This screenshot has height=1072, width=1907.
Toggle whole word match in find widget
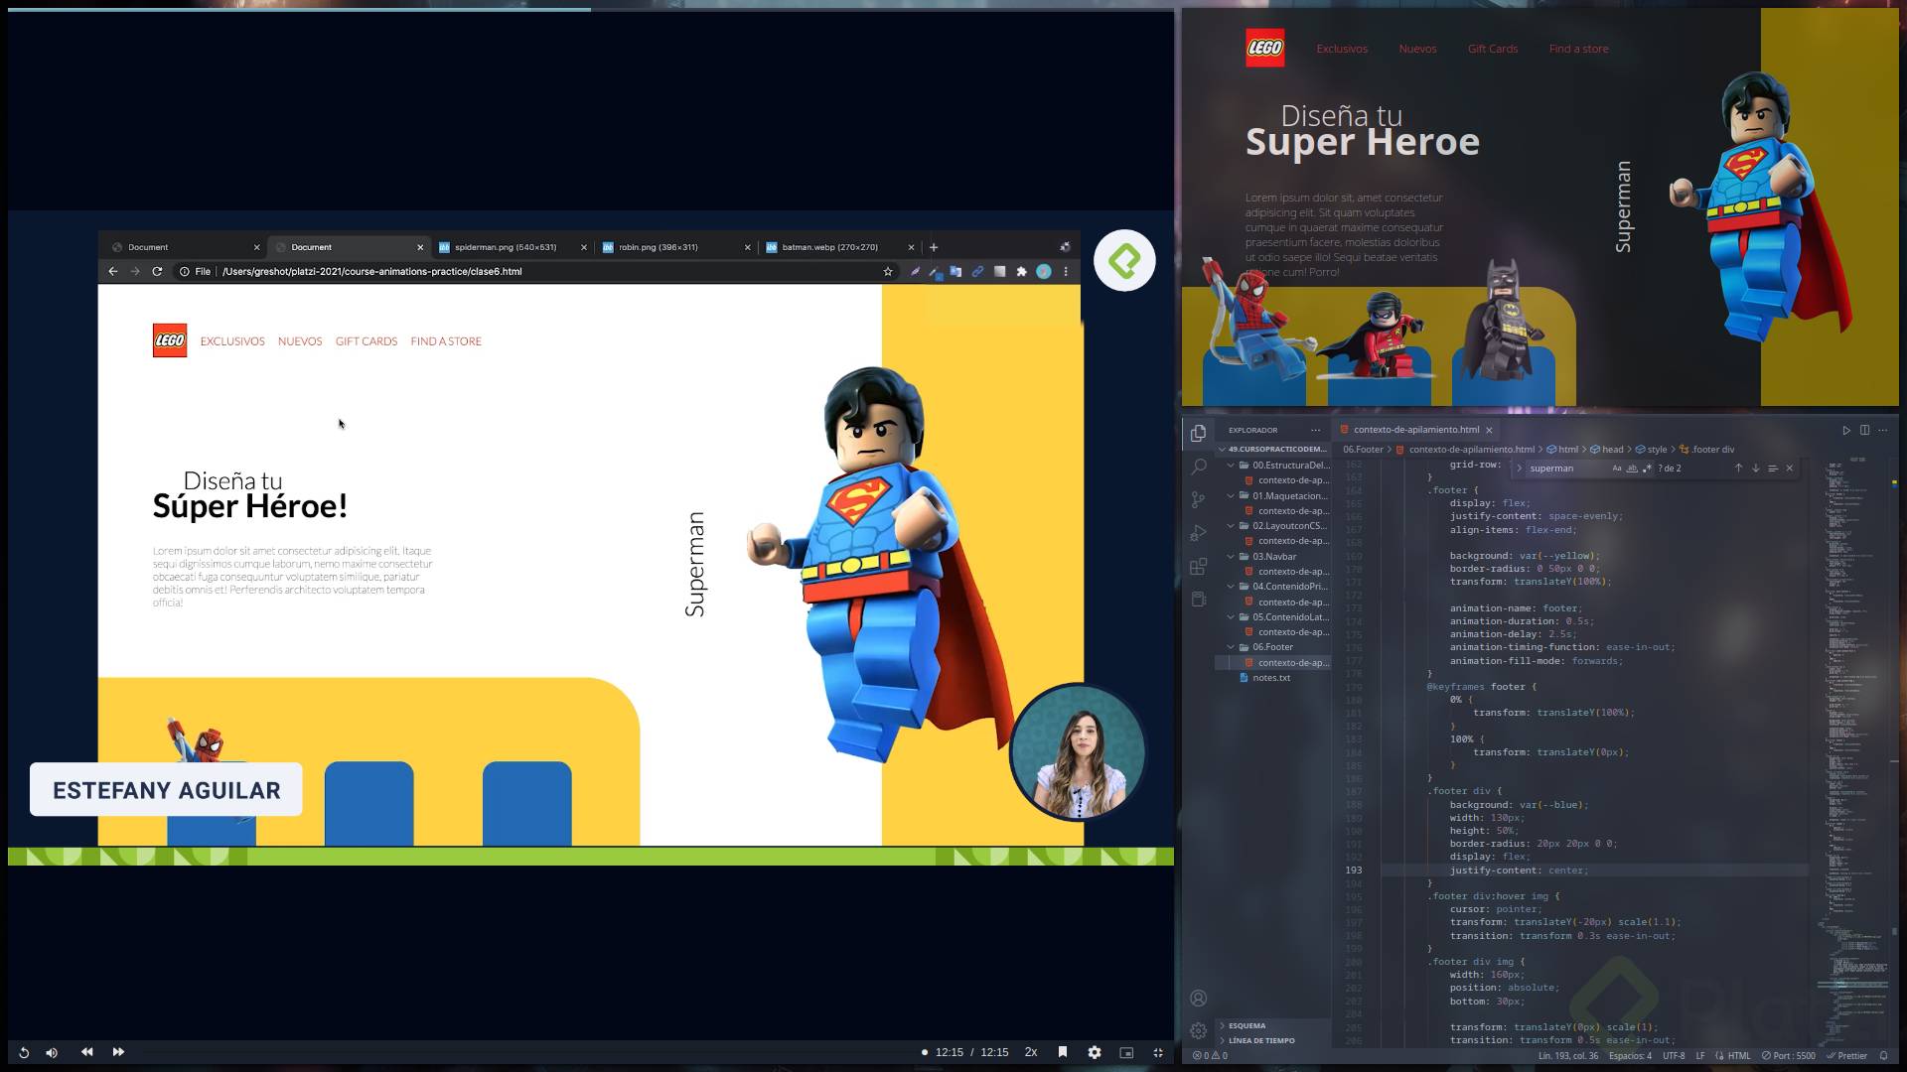1631,469
